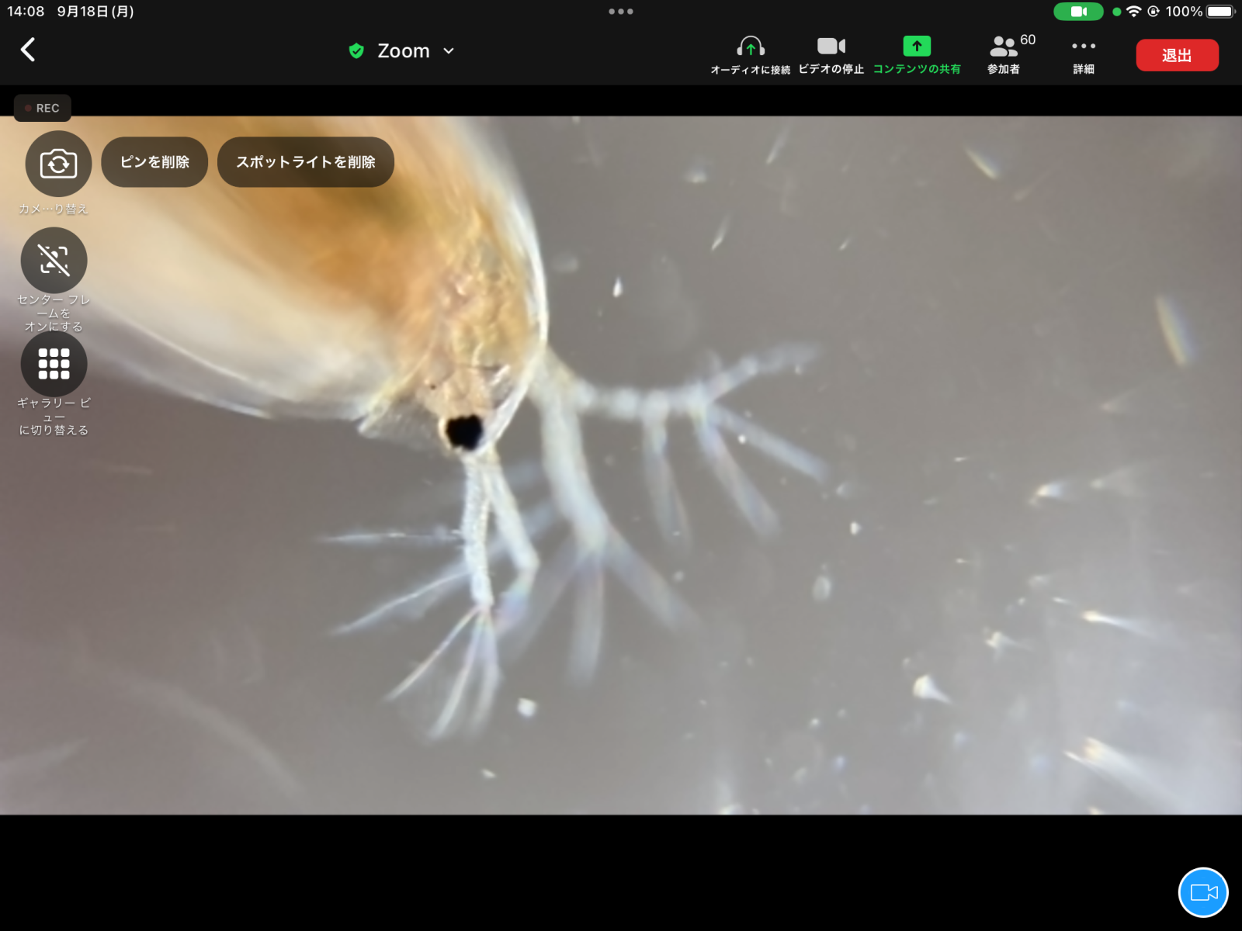Tap the REC recording indicator

click(x=43, y=108)
